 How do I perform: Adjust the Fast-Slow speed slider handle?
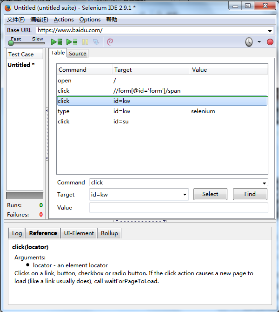pyautogui.click(x=11, y=43)
